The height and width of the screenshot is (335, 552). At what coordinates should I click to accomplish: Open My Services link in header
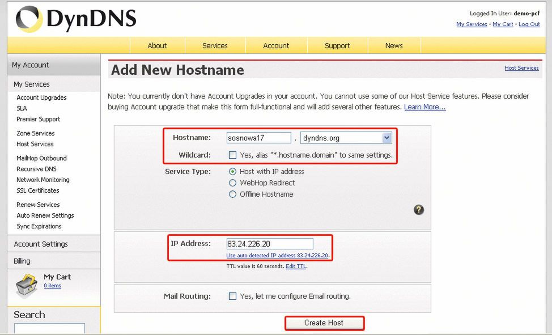click(472, 24)
